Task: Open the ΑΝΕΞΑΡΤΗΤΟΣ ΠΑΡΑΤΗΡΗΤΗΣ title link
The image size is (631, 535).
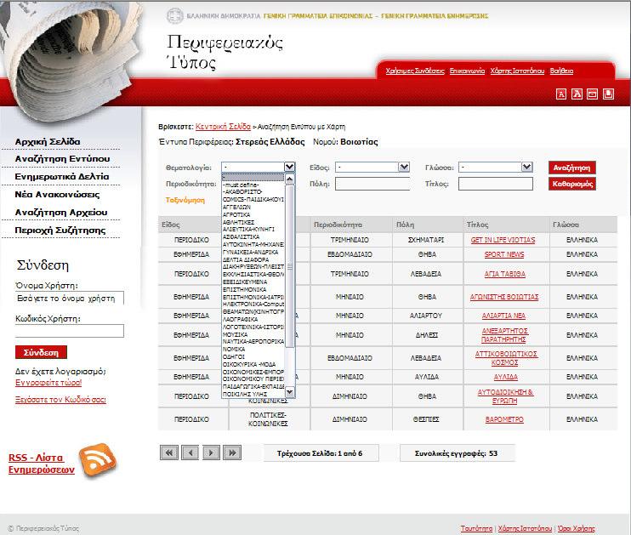Action: [504, 335]
